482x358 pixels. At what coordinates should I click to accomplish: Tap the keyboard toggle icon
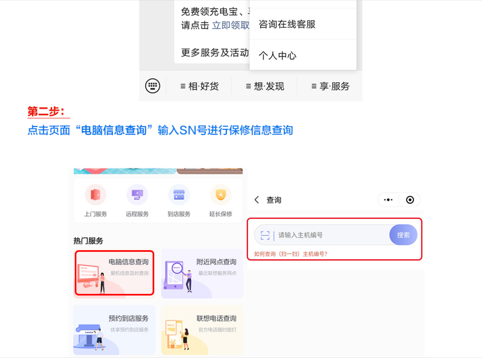(153, 86)
